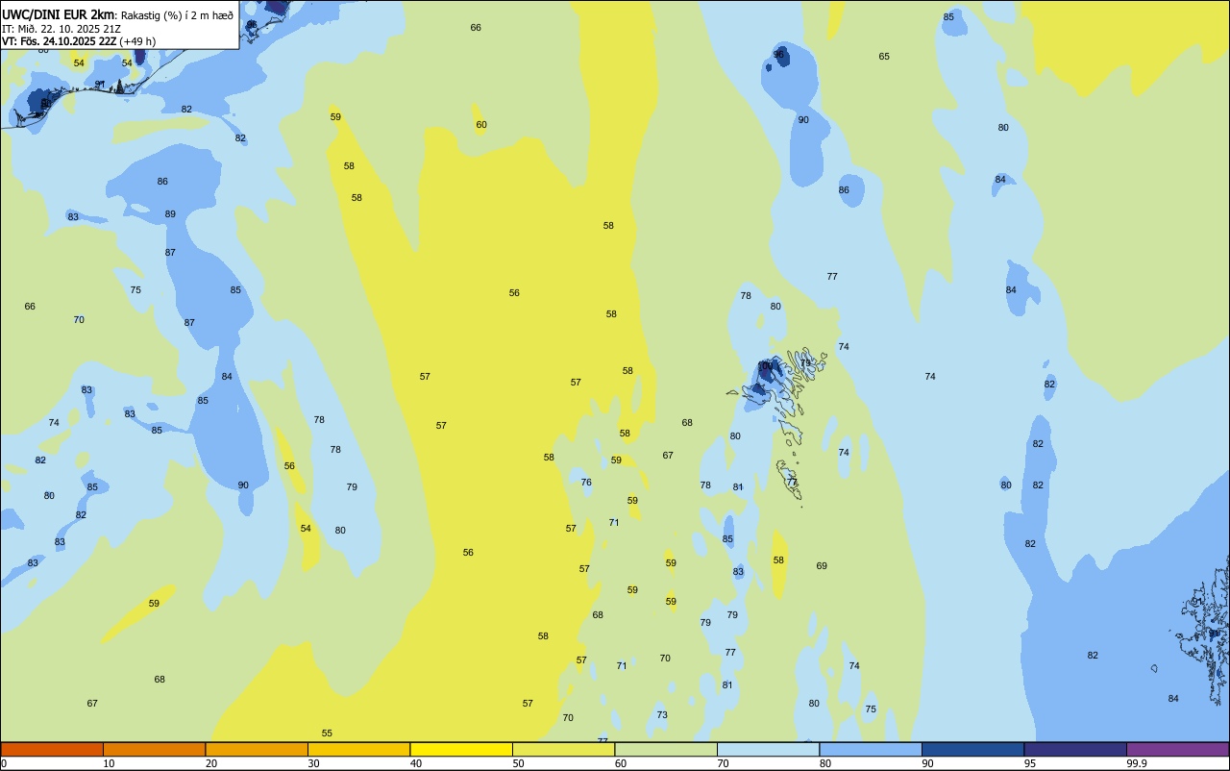The width and height of the screenshot is (1230, 771).
Task: Click the "91" humidity value near the coastline
Action: [100, 85]
